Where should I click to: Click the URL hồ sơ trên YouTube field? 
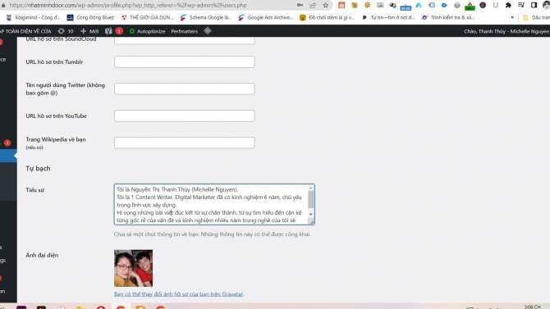184,116
